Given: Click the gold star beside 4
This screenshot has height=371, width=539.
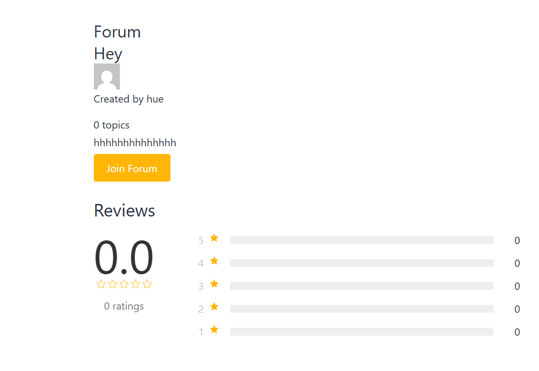Looking at the screenshot, I should (214, 261).
